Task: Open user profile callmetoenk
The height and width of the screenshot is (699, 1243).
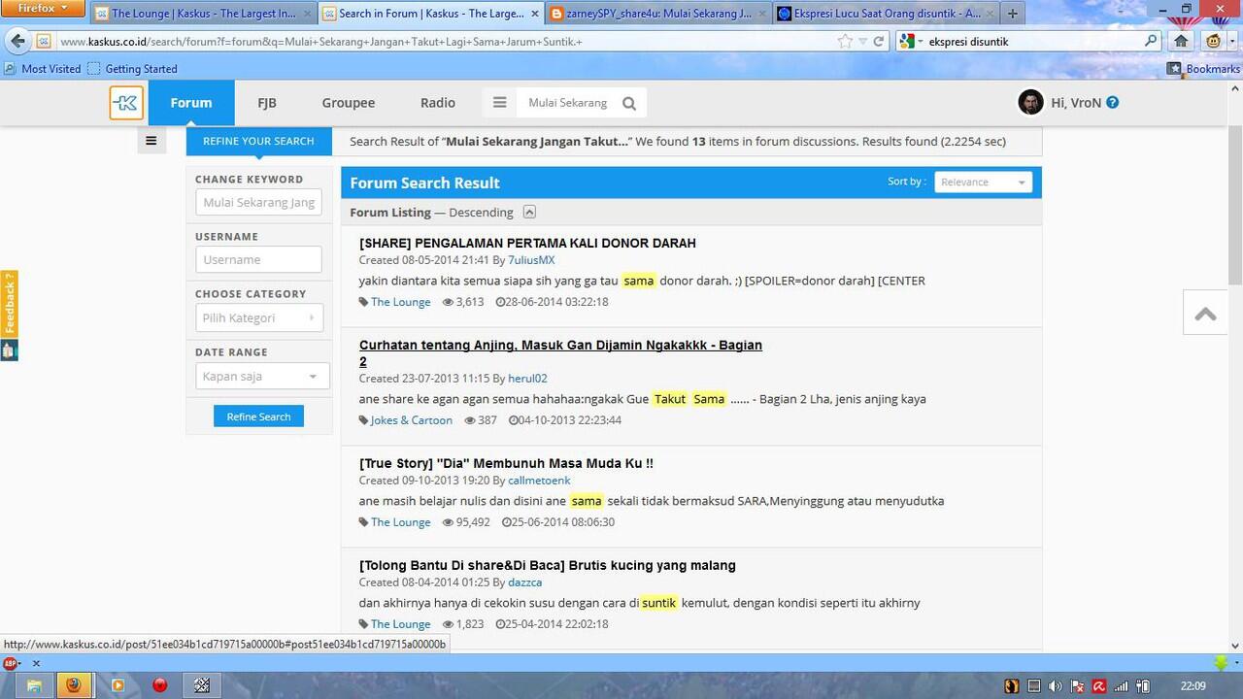Action: 539,481
